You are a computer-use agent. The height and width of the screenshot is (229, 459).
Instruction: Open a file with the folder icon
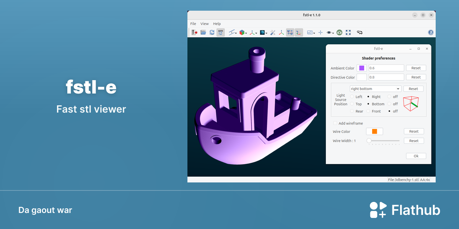click(203, 32)
